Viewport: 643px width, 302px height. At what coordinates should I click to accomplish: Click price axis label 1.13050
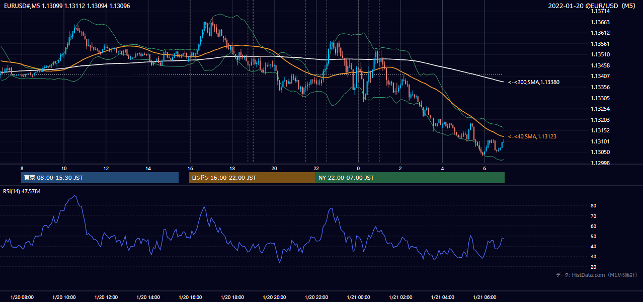(x=600, y=152)
